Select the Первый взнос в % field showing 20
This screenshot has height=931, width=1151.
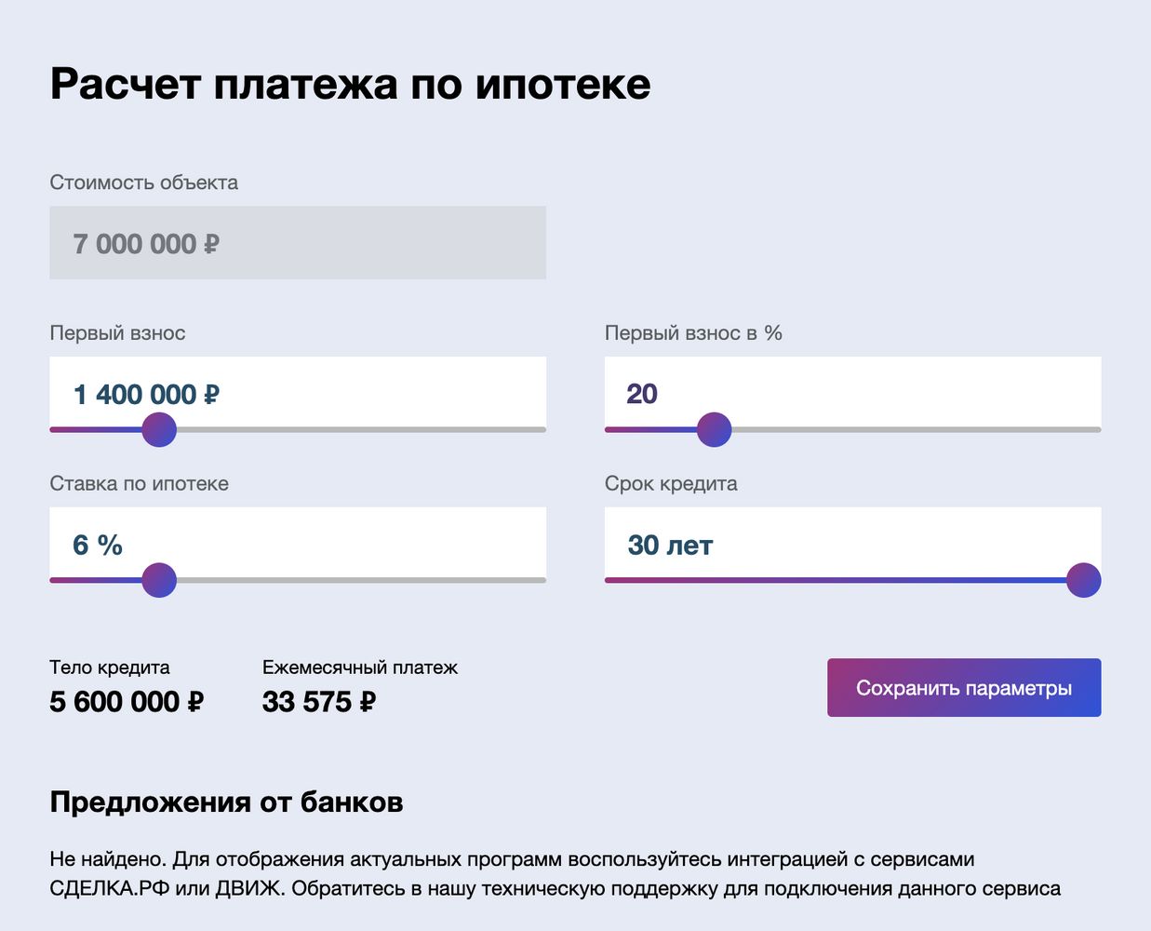852,392
